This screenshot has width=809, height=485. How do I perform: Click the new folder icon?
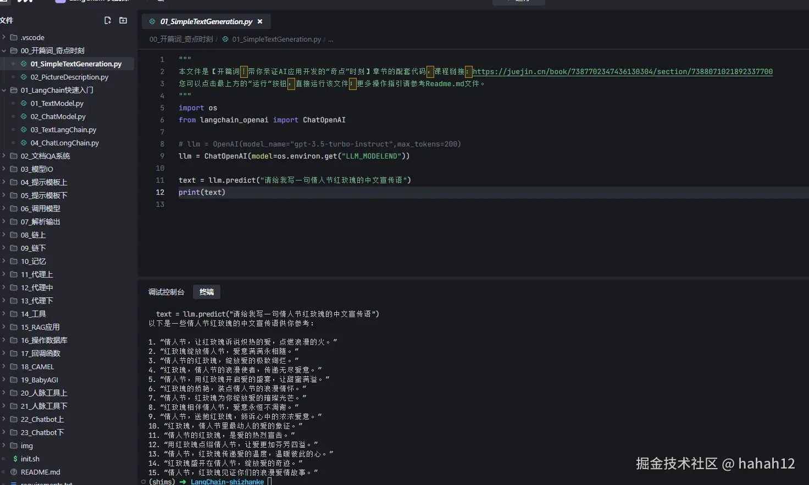coord(123,20)
